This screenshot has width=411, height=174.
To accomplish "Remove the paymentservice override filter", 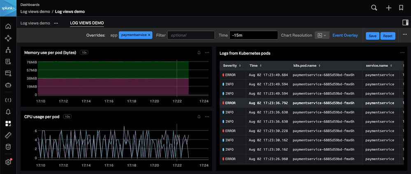I will (x=149, y=35).
